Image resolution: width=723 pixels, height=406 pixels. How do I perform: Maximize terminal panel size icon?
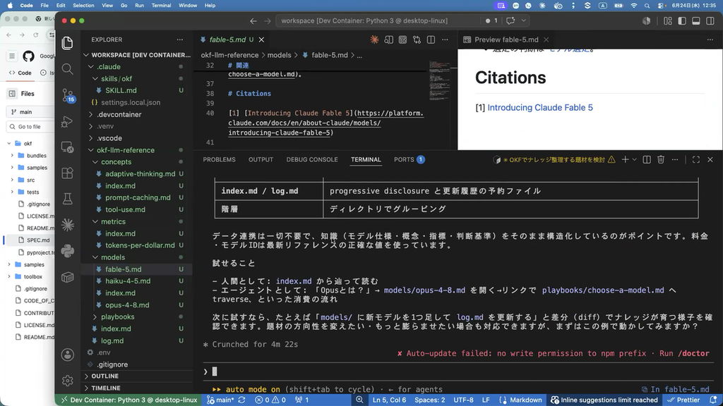click(695, 160)
